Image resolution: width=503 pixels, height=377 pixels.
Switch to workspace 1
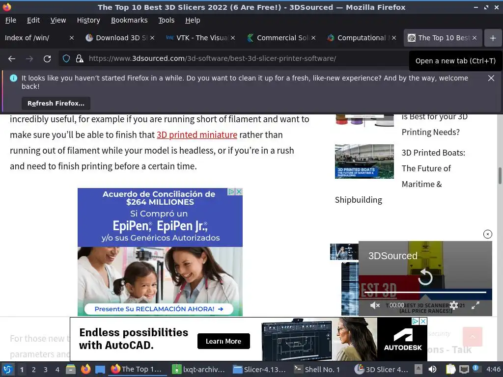22,370
